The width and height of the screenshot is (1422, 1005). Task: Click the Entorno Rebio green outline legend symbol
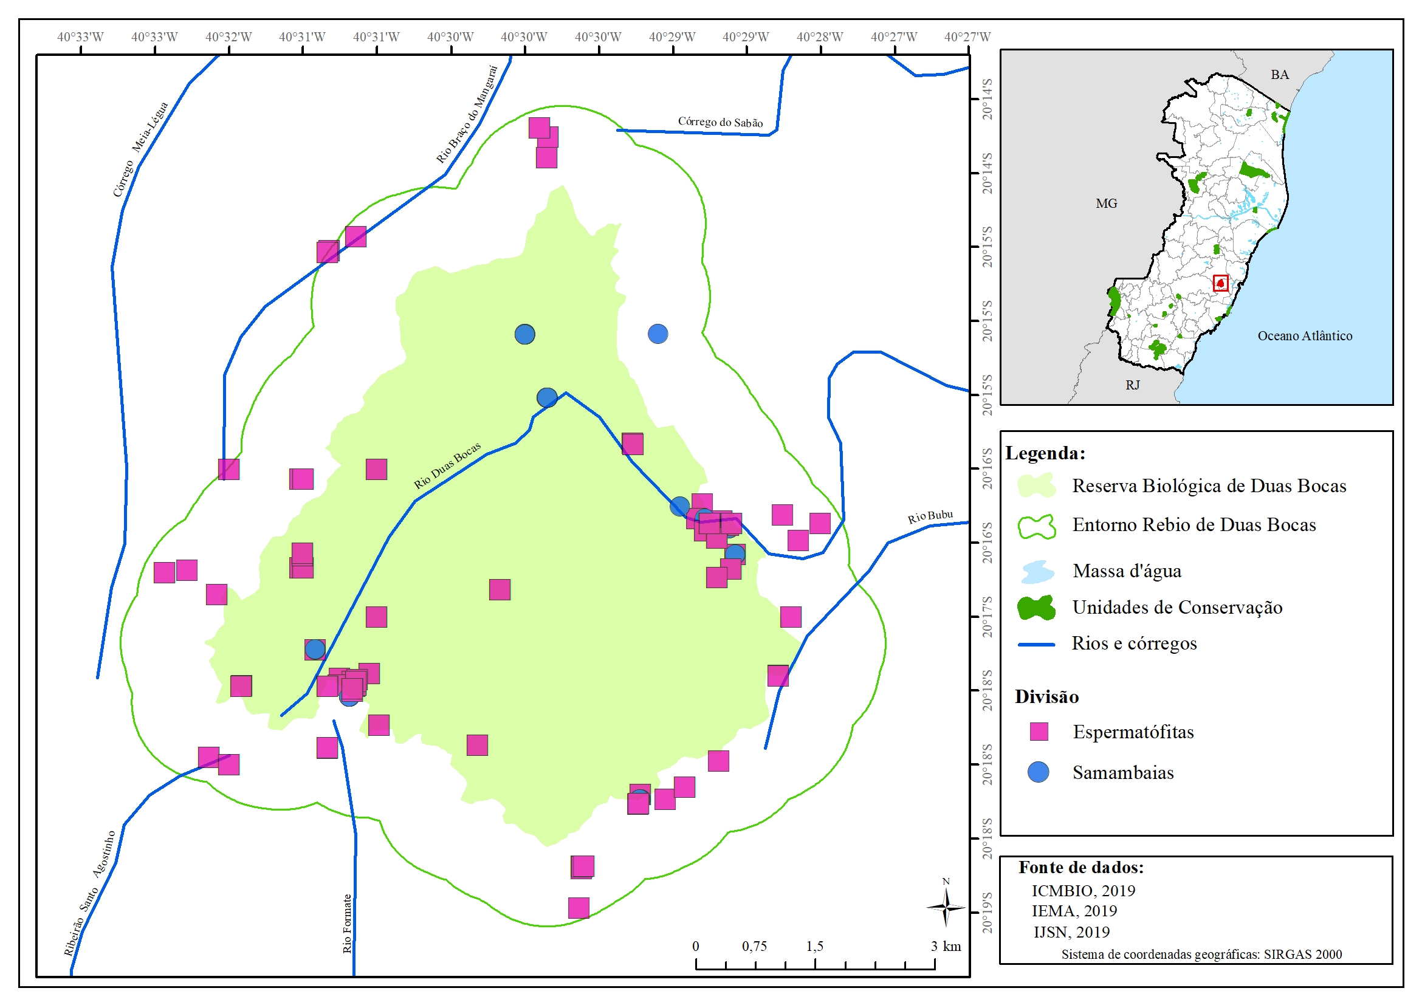click(x=1036, y=526)
